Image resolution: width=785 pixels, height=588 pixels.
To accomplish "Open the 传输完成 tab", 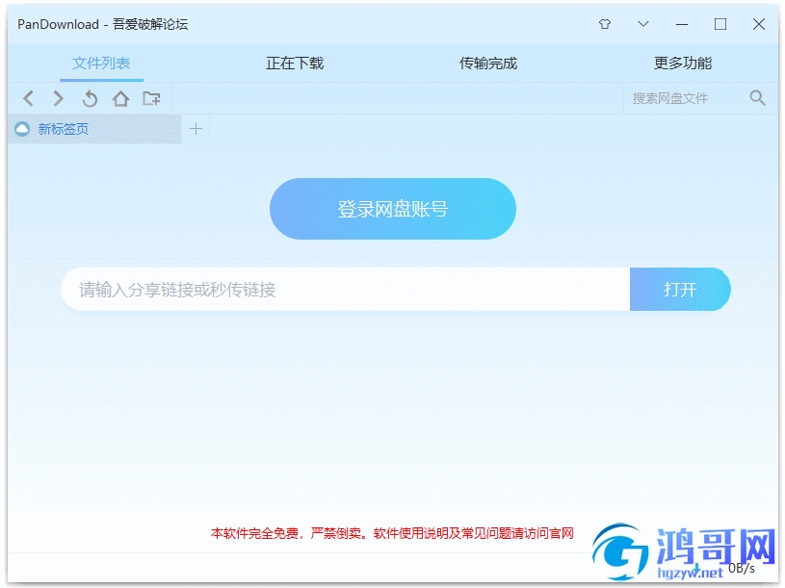I will pos(488,63).
